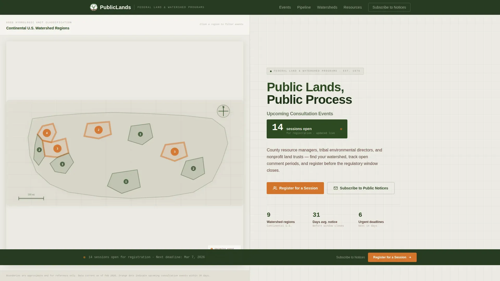Open the Resources nav item
The image size is (500, 281).
[x=353, y=7]
